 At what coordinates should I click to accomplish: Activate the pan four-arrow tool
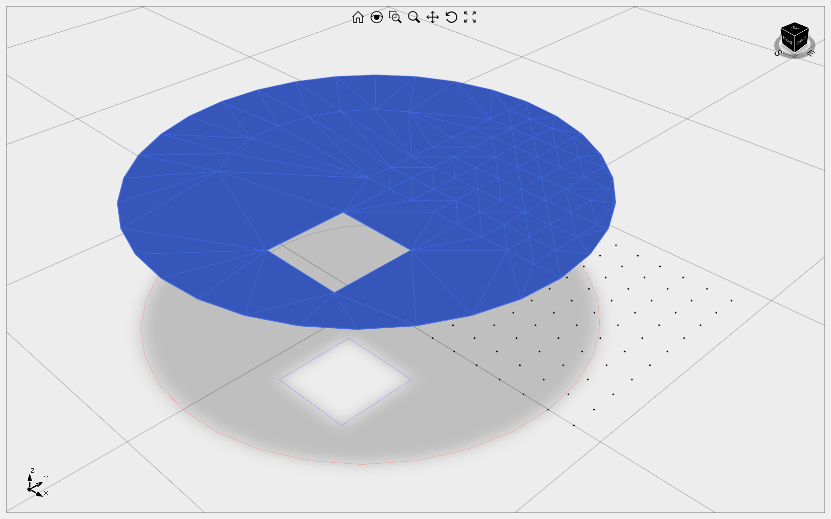(433, 18)
